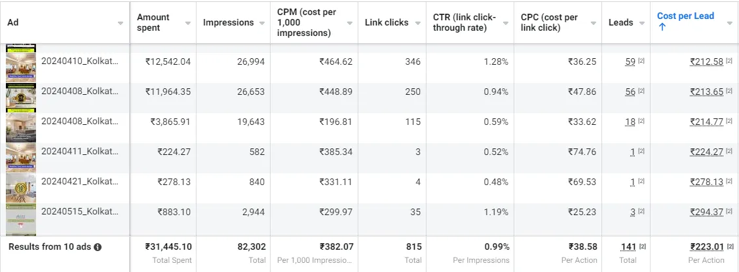Click the 141 total leads link
Viewport: 739px width, 272px height.
tap(628, 246)
